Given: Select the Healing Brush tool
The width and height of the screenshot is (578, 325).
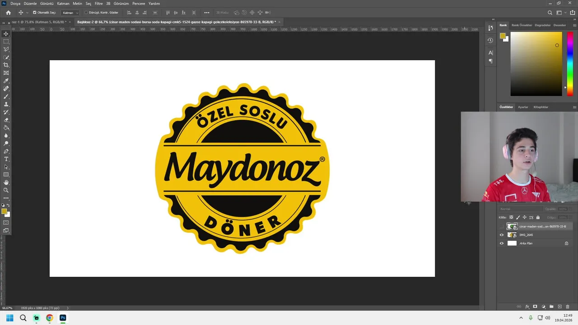Looking at the screenshot, I should 6,88.
